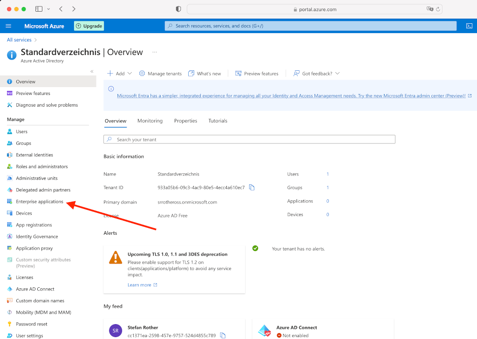Open Cloud Shell icon in top bar

pyautogui.click(x=469, y=26)
